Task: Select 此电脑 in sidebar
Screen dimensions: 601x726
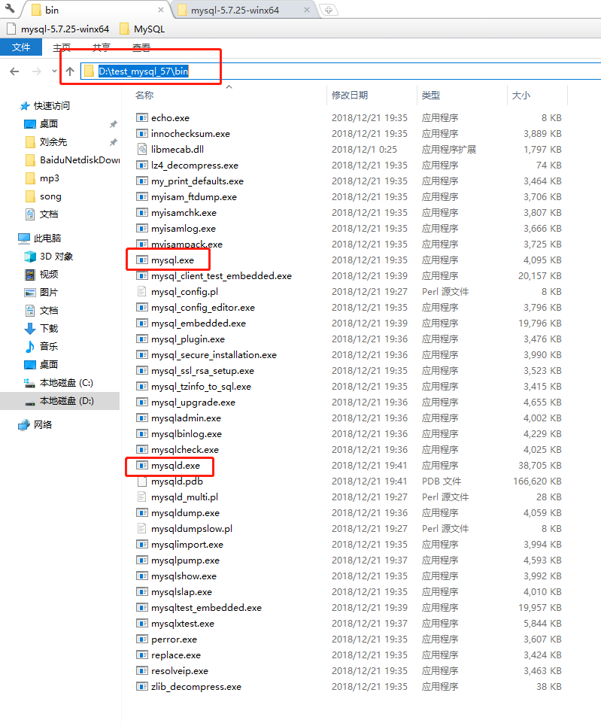Action: tap(39, 238)
